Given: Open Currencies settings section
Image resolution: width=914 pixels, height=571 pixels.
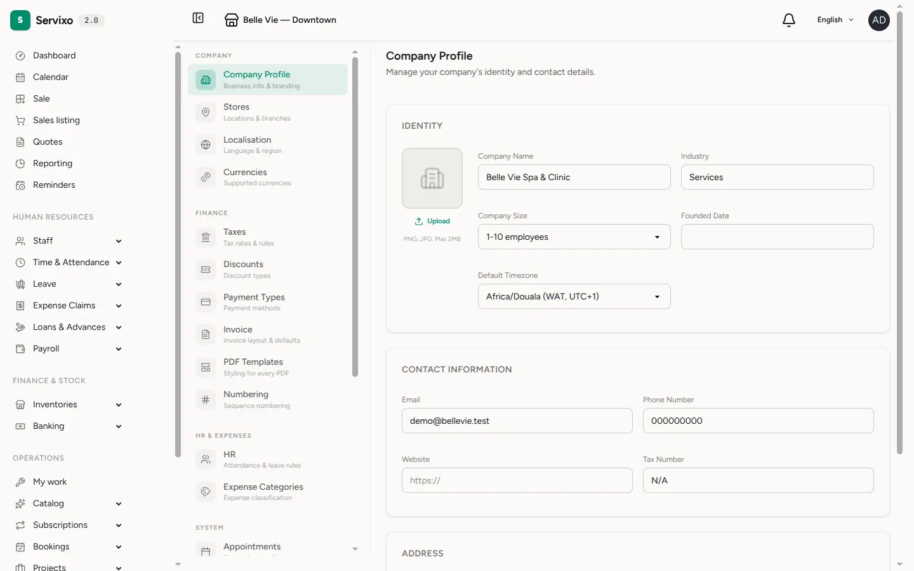Looking at the screenshot, I should (268, 177).
